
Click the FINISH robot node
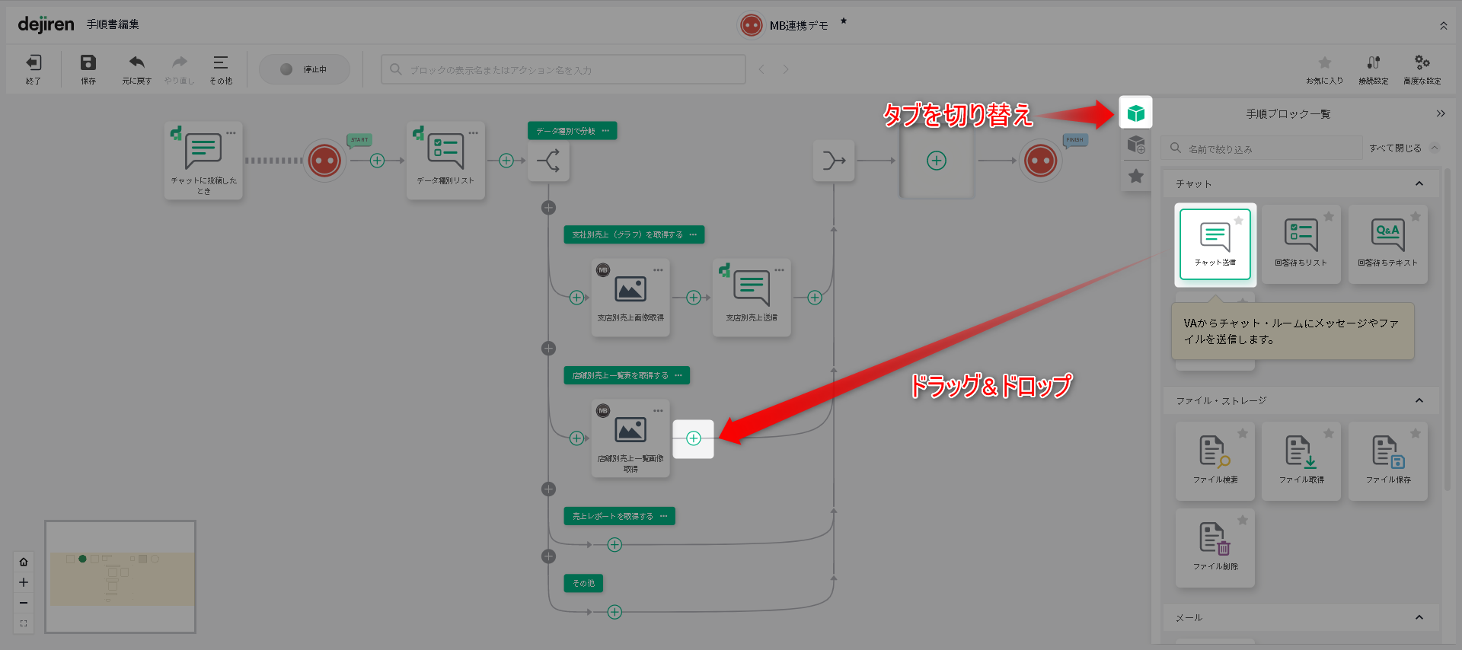1040,161
